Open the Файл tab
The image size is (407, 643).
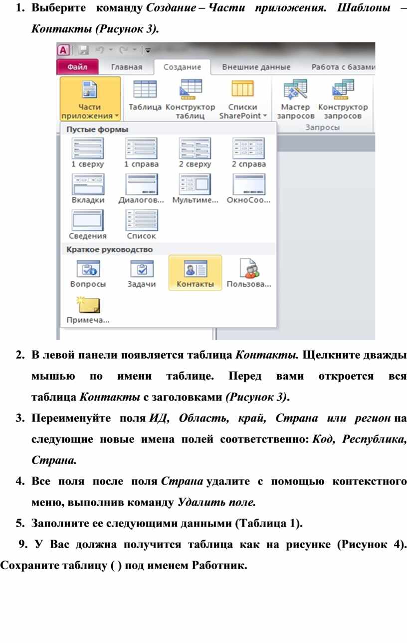(x=77, y=67)
